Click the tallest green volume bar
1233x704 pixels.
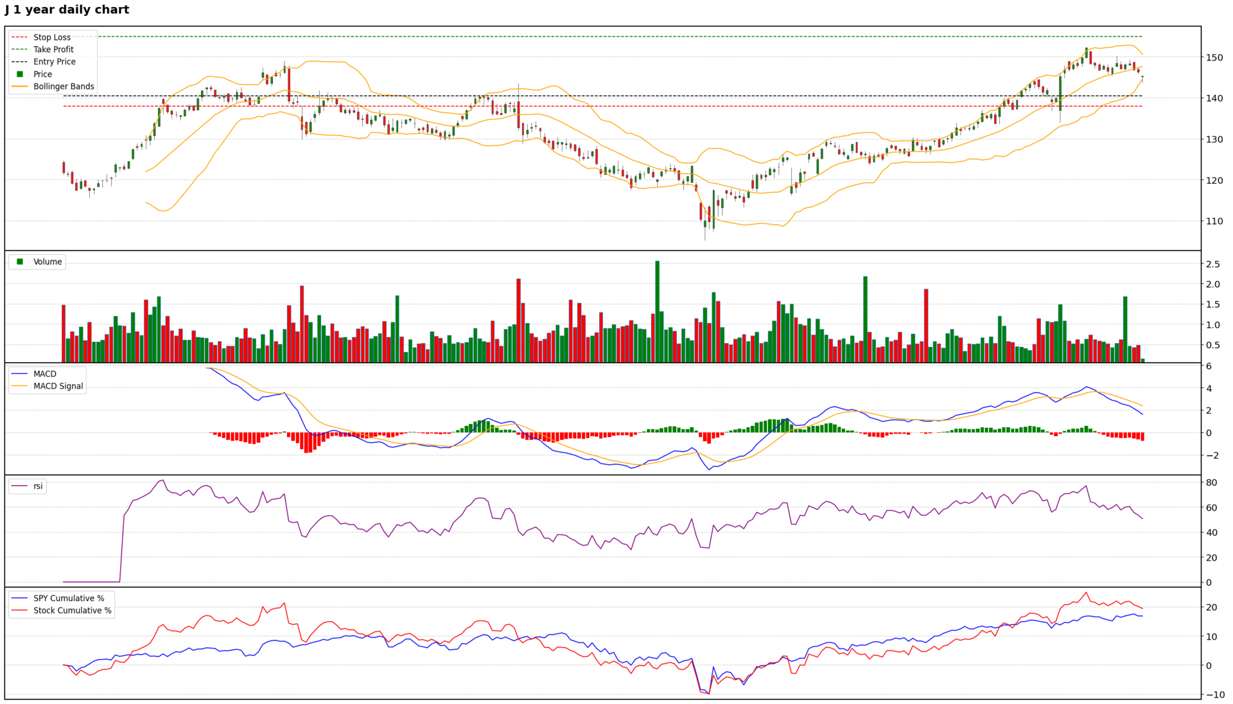(x=657, y=312)
